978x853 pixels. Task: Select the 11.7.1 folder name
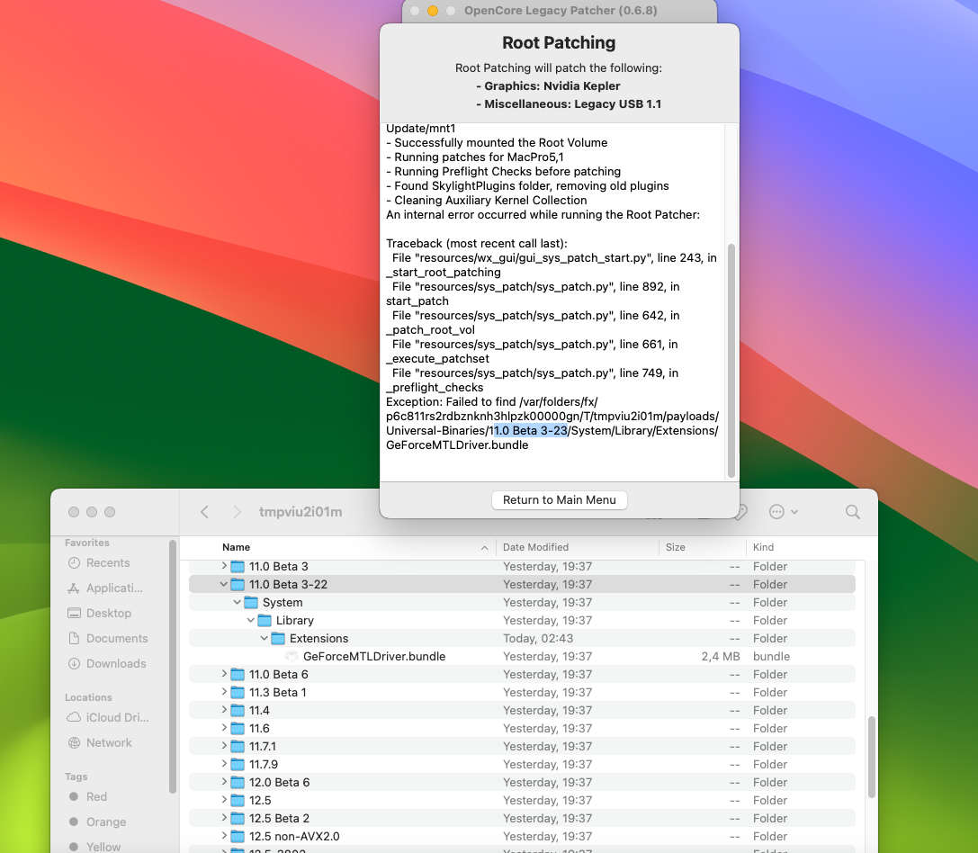[x=263, y=746]
